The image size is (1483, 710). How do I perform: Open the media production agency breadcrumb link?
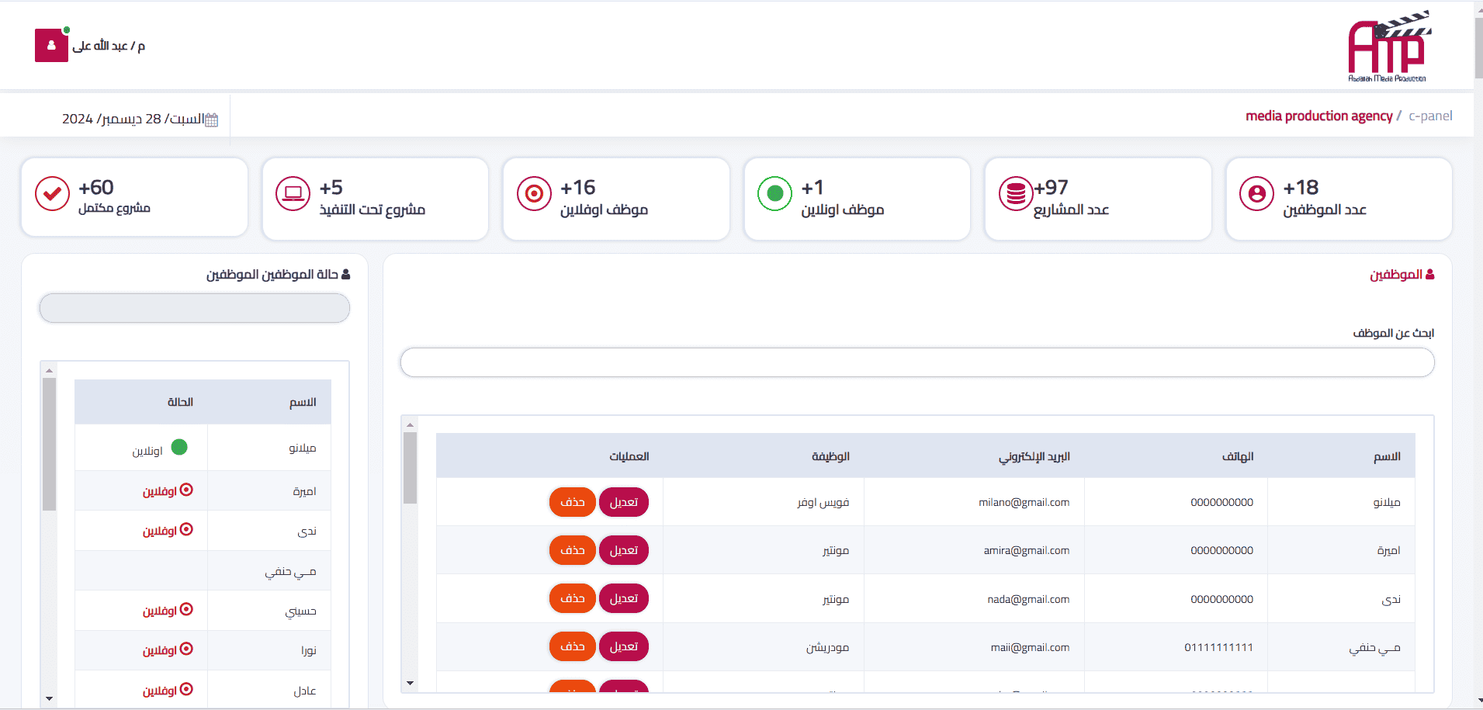[1318, 116]
